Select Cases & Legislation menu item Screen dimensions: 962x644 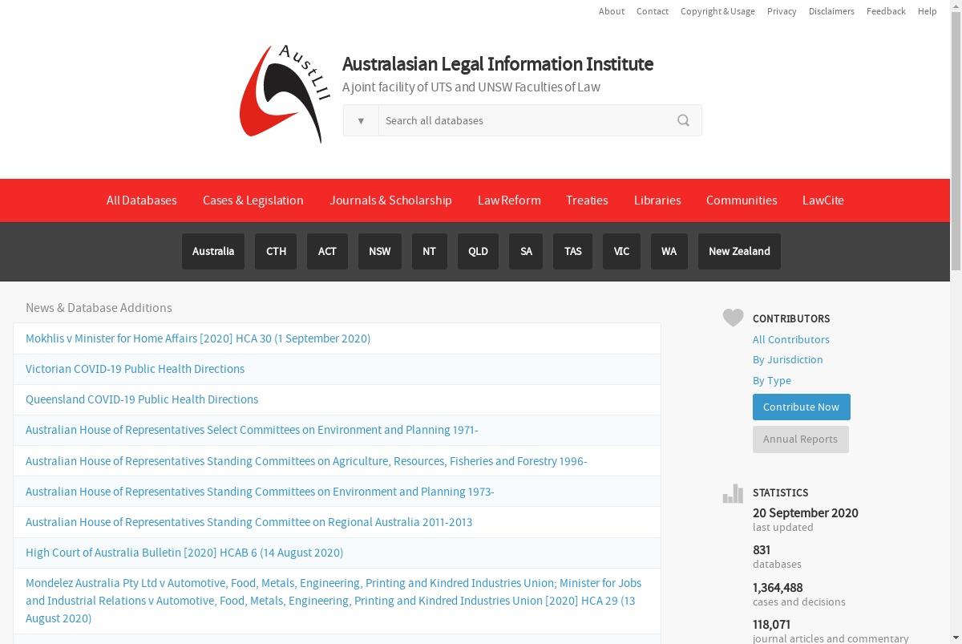pyautogui.click(x=253, y=200)
